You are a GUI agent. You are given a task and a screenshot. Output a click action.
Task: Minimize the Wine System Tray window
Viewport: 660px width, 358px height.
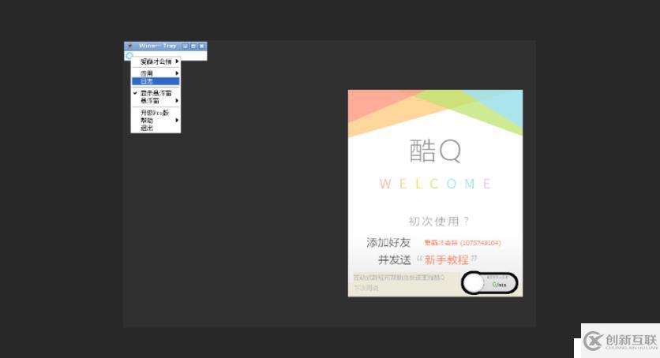186,46
